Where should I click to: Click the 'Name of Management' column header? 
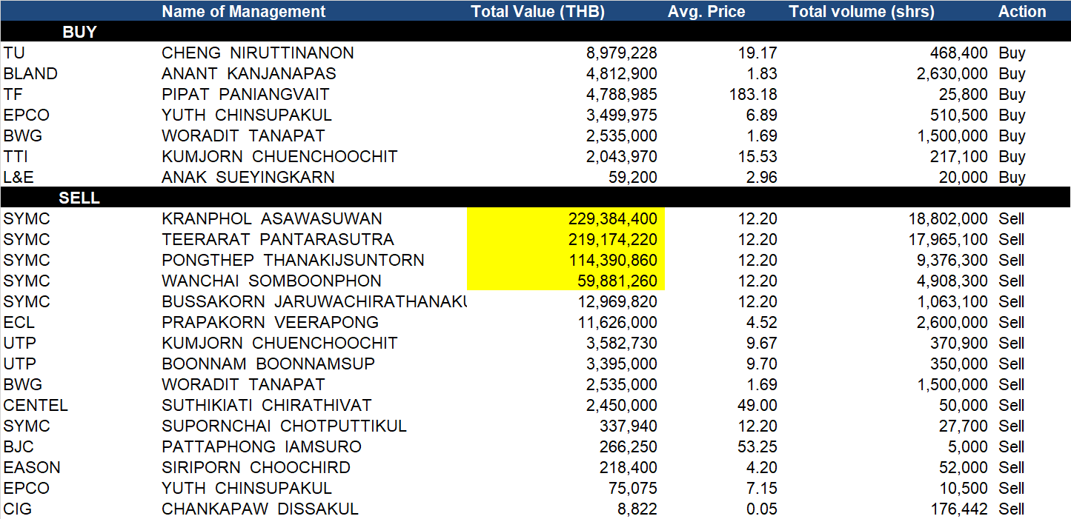click(244, 11)
